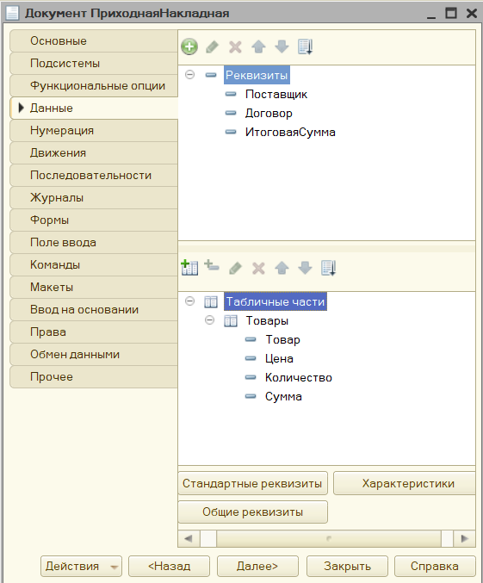Switch to the Подсистемы tab
The image size is (483, 583).
94,63
